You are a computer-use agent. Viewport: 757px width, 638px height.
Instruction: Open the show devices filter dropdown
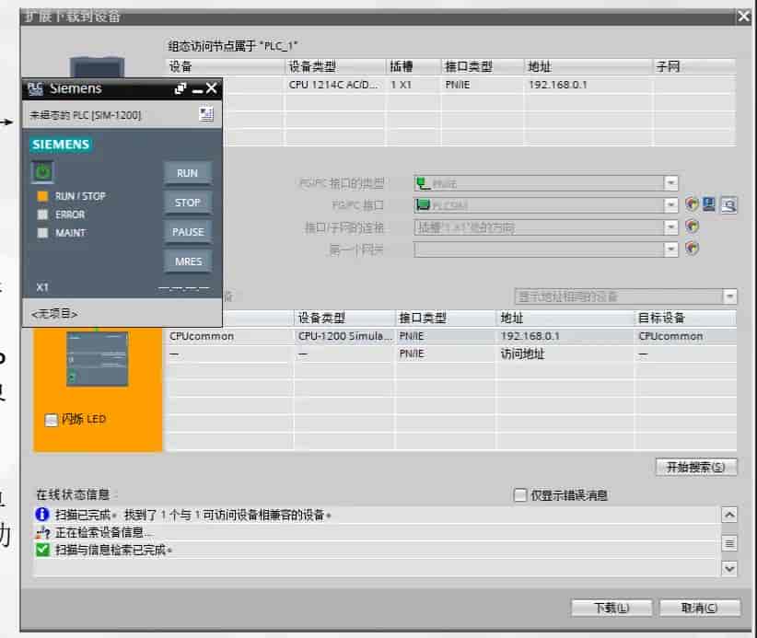pos(729,296)
